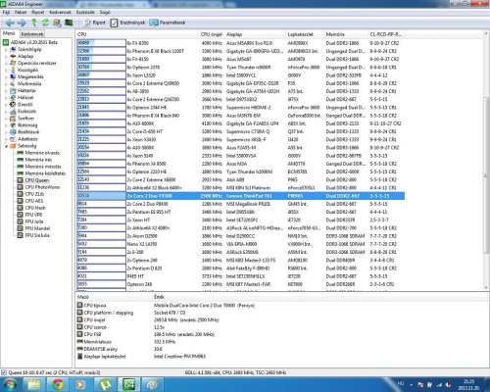Viewport: 490px width, 392px height.
Task: Sort by the CPU órajel column header
Action: click(212, 34)
